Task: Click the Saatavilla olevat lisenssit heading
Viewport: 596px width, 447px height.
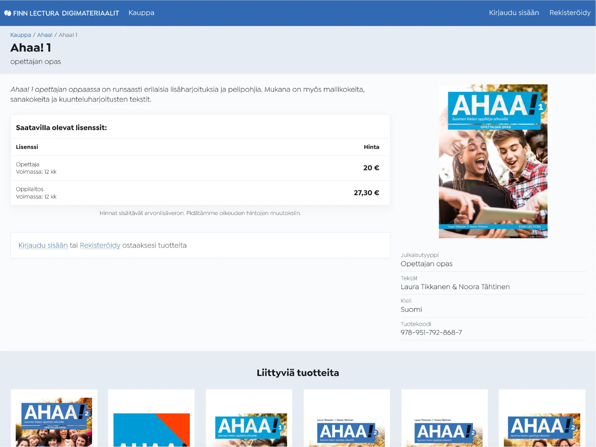Action: coord(61,128)
